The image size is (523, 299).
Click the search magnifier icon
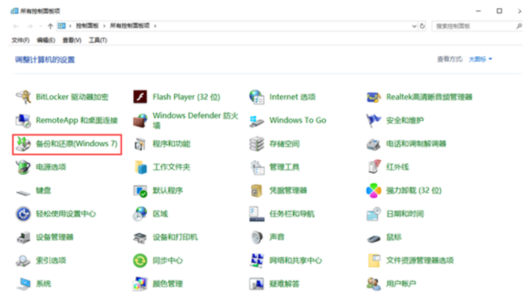point(519,26)
